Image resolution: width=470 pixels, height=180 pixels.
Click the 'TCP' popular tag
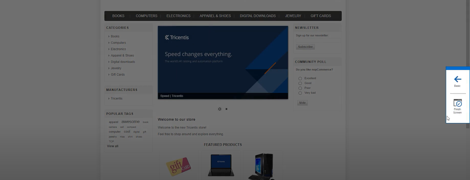click(x=111, y=142)
